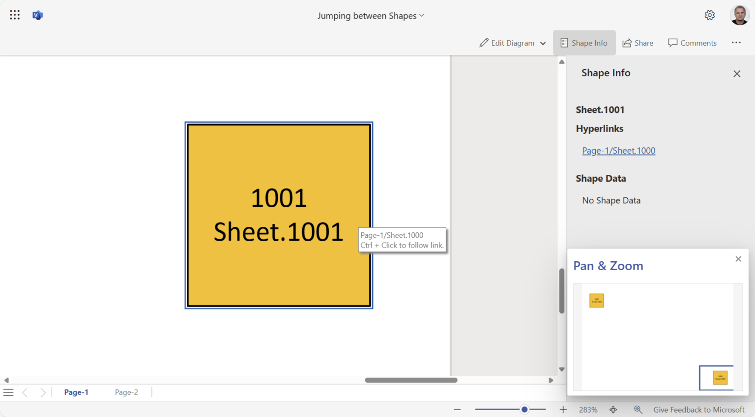The height and width of the screenshot is (417, 755).
Task: Click the Visio application icon
Action: pyautogui.click(x=37, y=15)
